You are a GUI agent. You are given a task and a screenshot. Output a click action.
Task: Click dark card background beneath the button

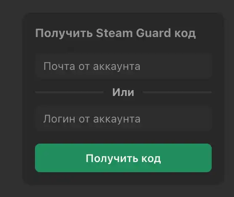[x=123, y=178]
